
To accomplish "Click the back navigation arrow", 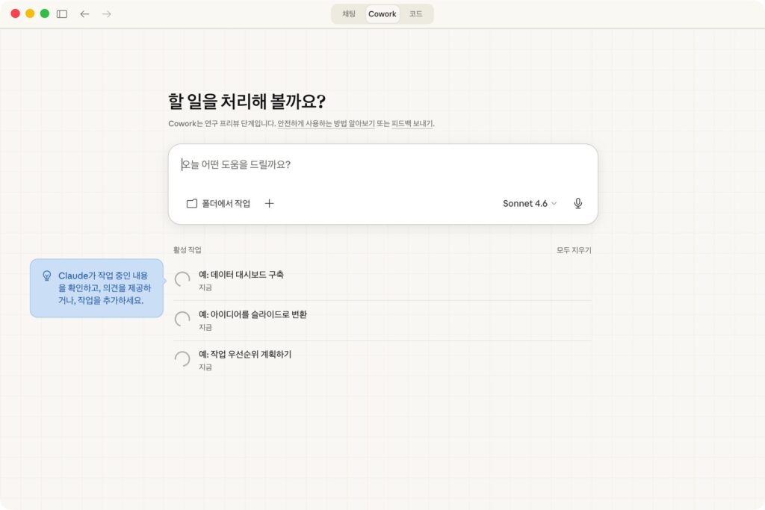I will (x=84, y=14).
